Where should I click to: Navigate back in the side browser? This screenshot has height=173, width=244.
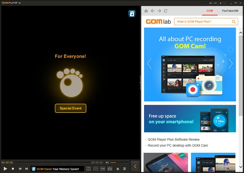[152, 11]
